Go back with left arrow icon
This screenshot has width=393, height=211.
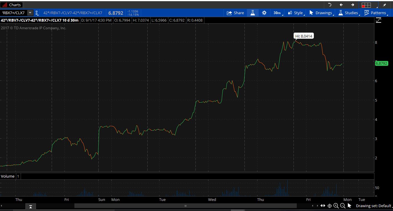point(341,5)
